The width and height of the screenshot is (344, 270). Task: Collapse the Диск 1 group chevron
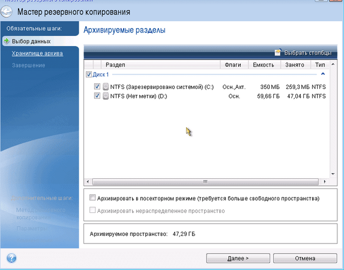coord(323,74)
